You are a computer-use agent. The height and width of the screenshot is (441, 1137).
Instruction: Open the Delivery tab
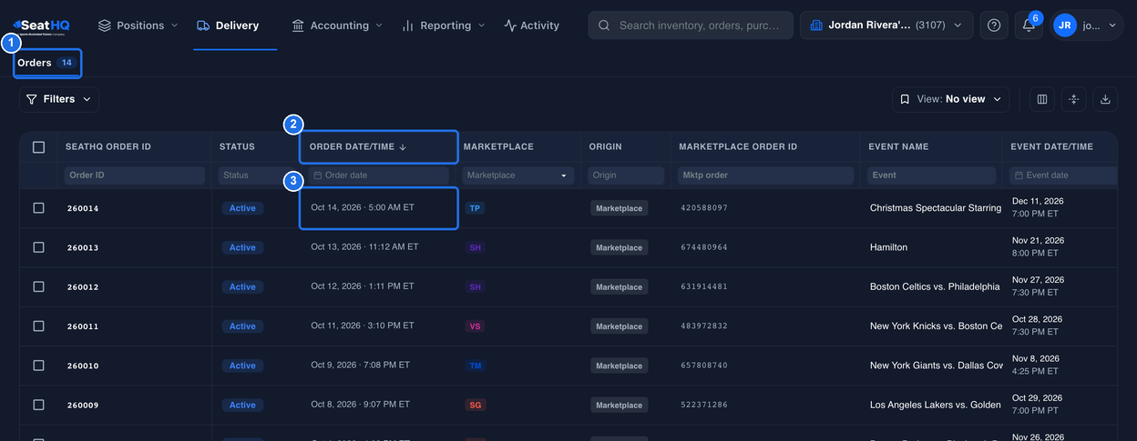tap(228, 25)
